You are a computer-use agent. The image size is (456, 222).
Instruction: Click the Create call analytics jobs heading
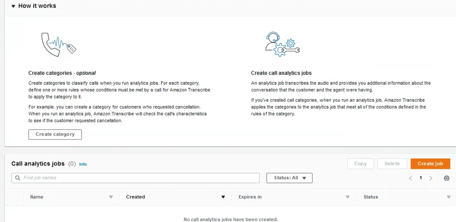pyautogui.click(x=281, y=73)
